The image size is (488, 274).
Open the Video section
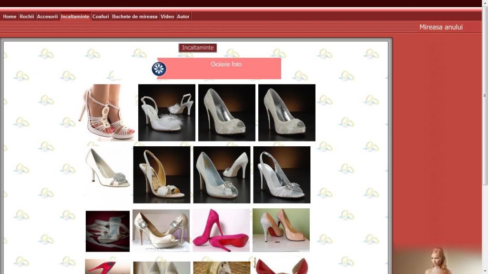167,17
